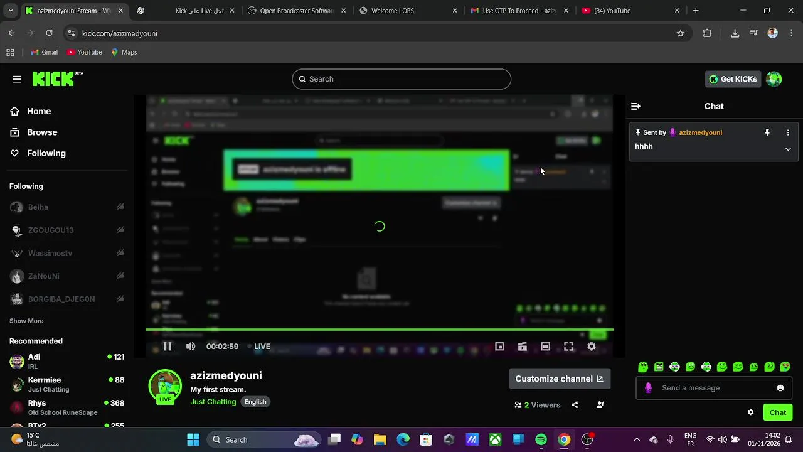Toggle the hamburger sidebar menu

click(x=17, y=79)
